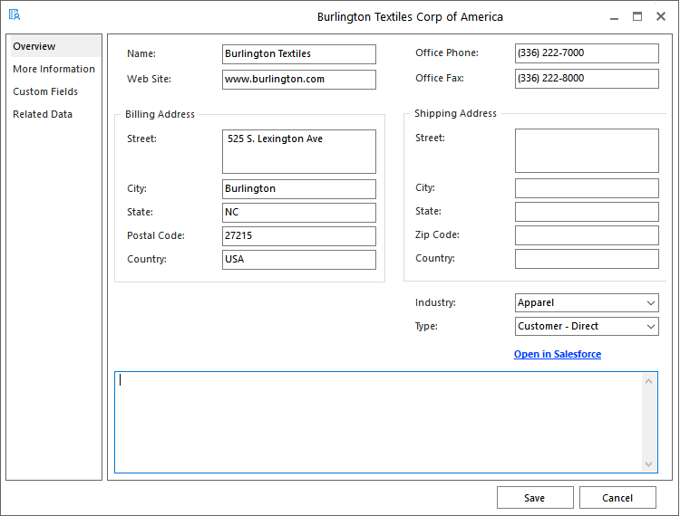Click Open in Salesforce link
680x516 pixels.
(x=557, y=354)
